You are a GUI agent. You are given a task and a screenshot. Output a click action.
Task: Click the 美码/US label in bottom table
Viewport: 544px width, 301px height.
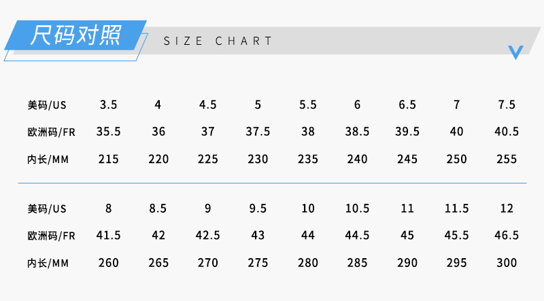(x=47, y=209)
